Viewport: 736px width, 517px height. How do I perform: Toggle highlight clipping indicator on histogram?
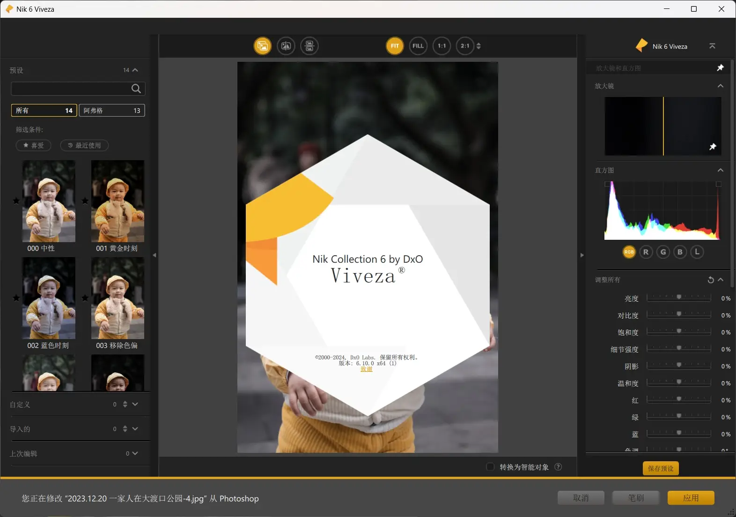pos(719,185)
